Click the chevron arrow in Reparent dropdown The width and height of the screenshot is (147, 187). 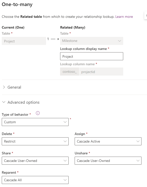click(65, 180)
